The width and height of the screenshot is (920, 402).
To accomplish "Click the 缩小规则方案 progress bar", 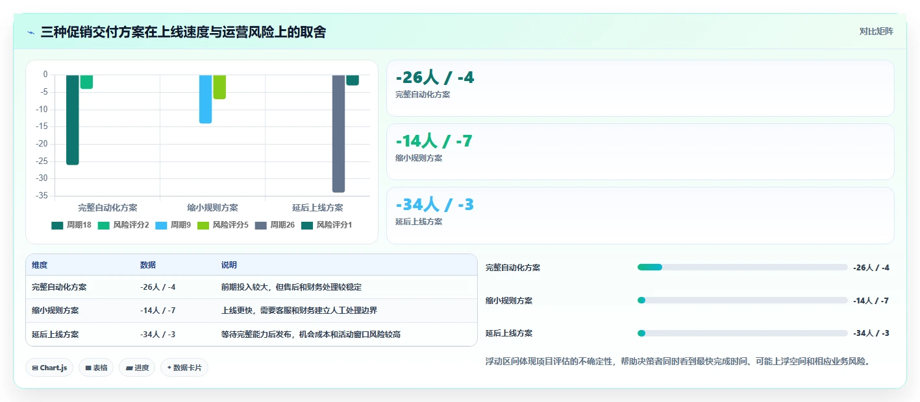I will tap(743, 300).
